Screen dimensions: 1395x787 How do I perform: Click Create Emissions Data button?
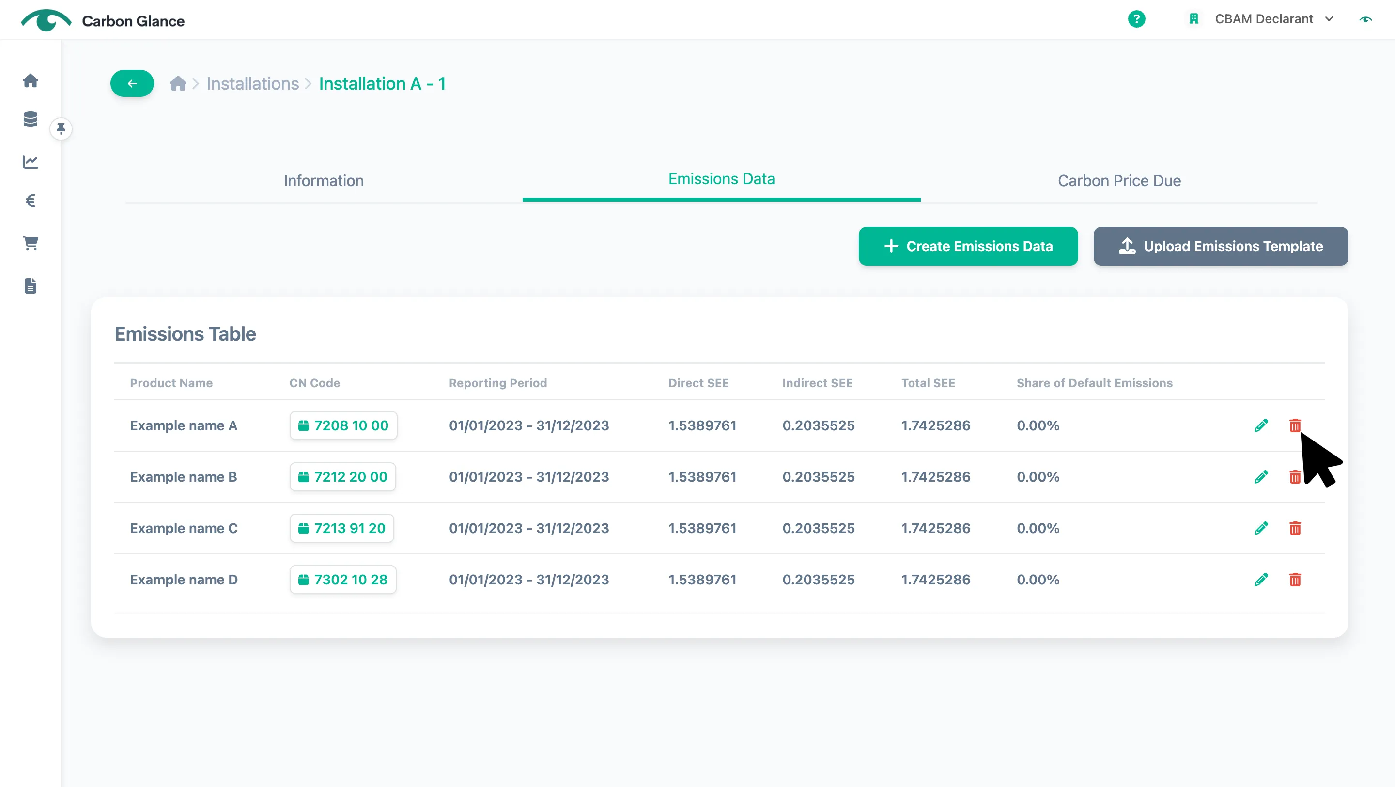968,247
